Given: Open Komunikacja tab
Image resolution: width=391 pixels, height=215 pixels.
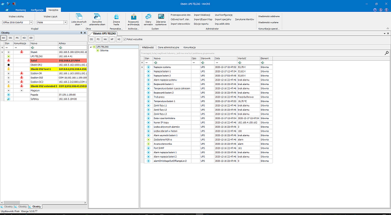Looking at the screenshot, I should 190,47.
